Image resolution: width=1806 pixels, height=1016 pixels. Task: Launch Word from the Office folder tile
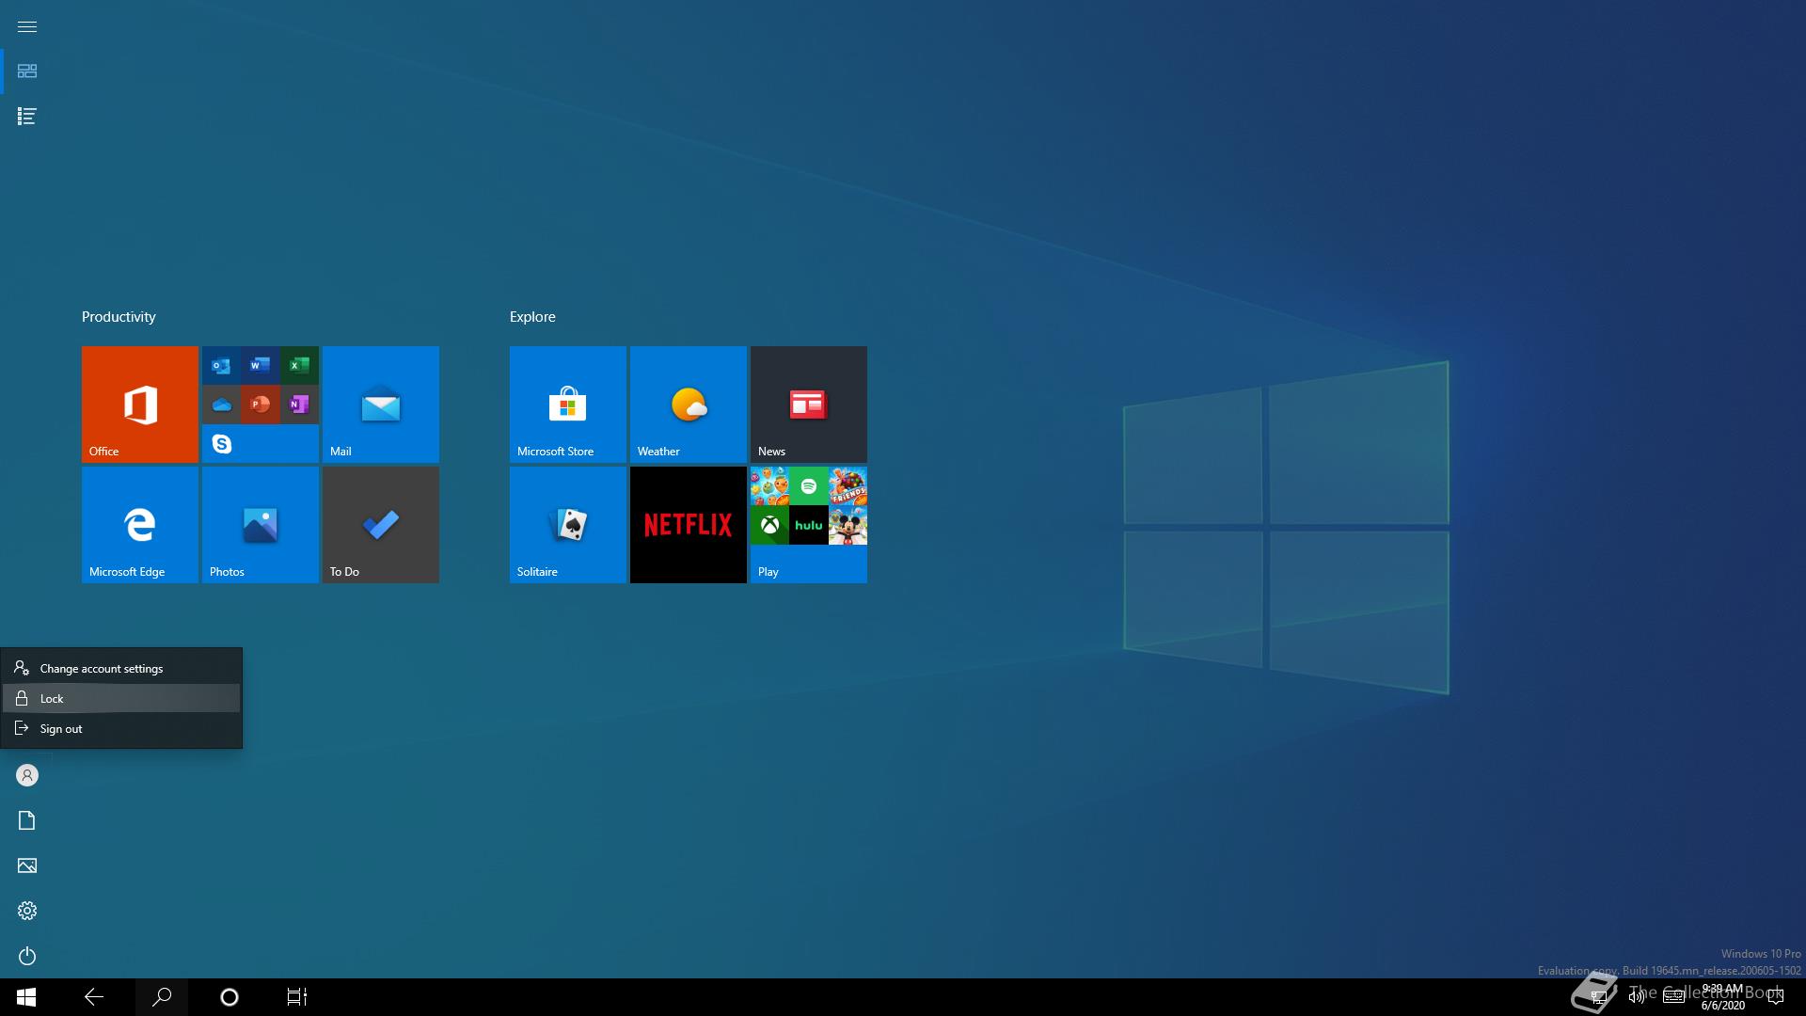coord(261,365)
